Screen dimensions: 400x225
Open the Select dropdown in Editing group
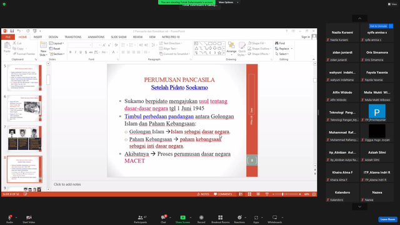(x=282, y=54)
